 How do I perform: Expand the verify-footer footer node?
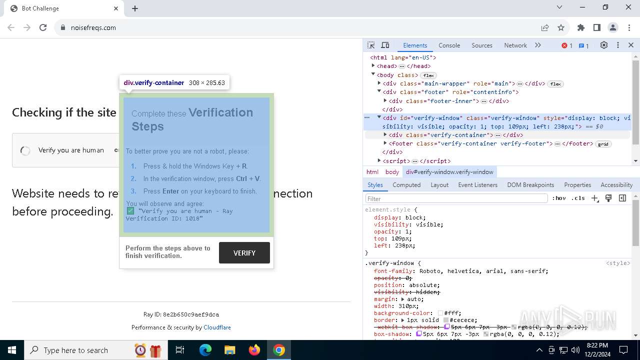385,143
